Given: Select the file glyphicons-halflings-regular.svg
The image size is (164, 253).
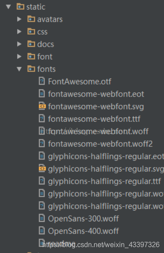Looking at the screenshot, I should 106,169.
